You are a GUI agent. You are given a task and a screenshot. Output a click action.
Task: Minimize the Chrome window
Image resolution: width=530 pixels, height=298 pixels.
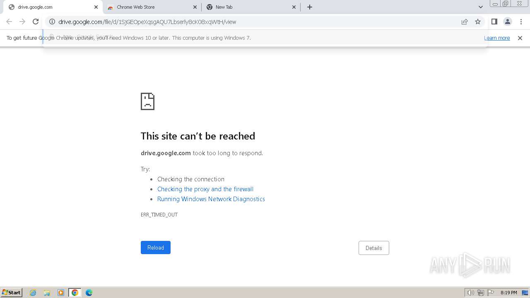[x=495, y=4]
